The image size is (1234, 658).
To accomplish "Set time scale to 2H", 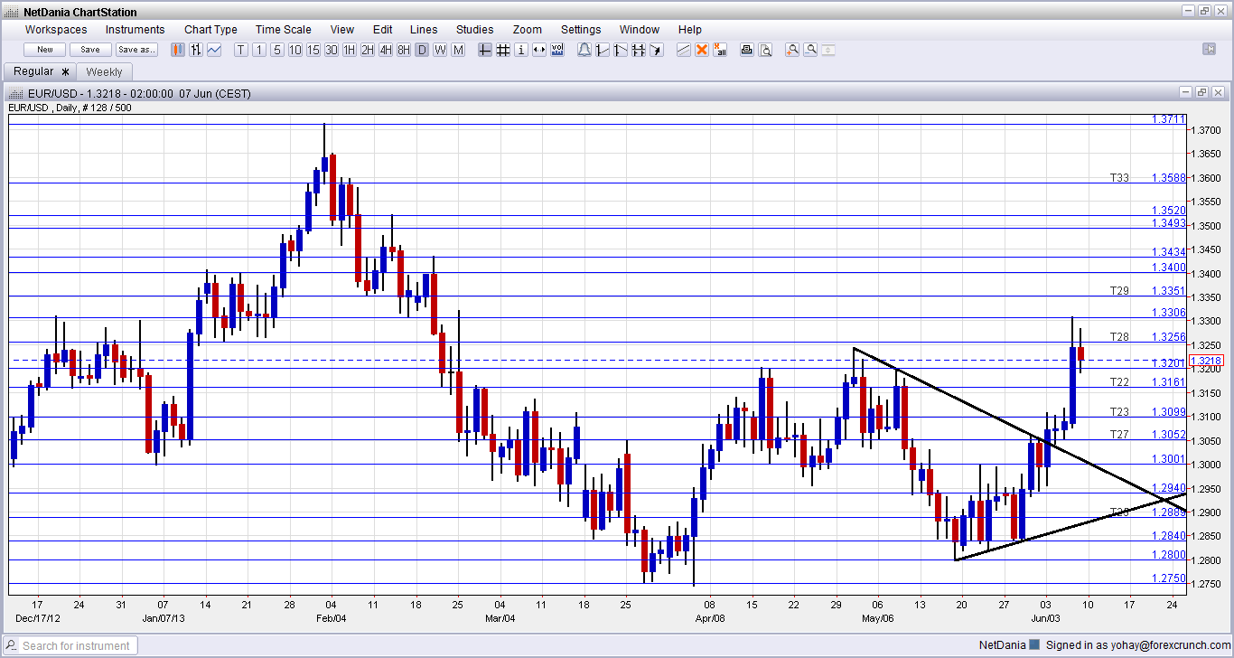I will [367, 50].
